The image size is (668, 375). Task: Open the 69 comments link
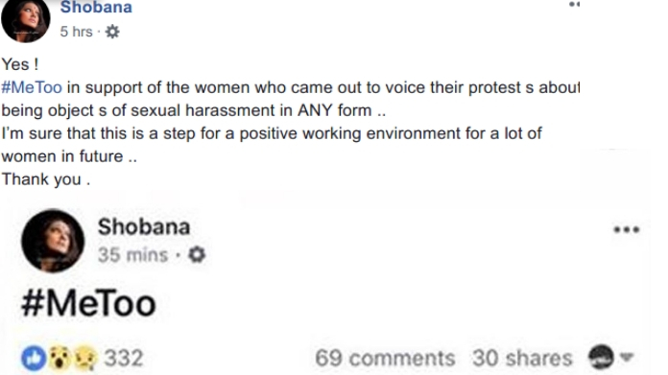tap(385, 358)
